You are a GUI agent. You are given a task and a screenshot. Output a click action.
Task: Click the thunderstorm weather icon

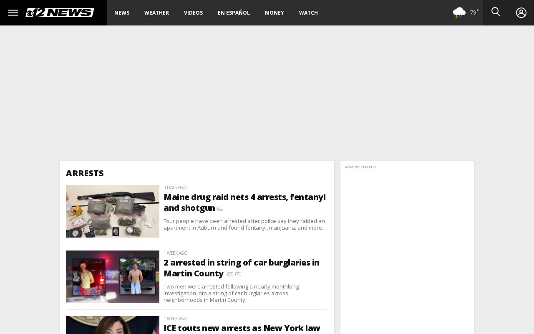click(x=459, y=13)
